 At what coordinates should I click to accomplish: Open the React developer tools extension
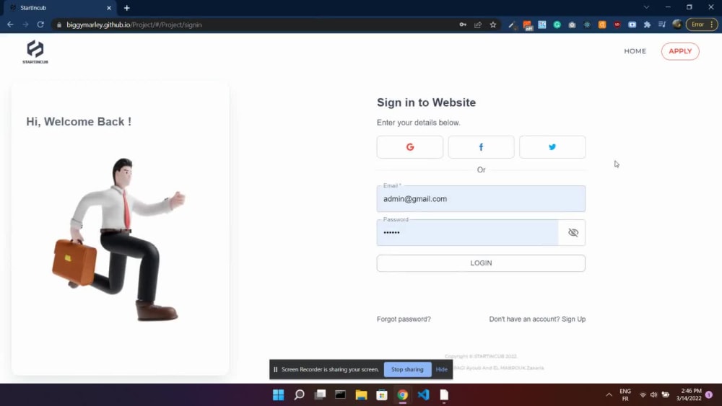(x=587, y=25)
